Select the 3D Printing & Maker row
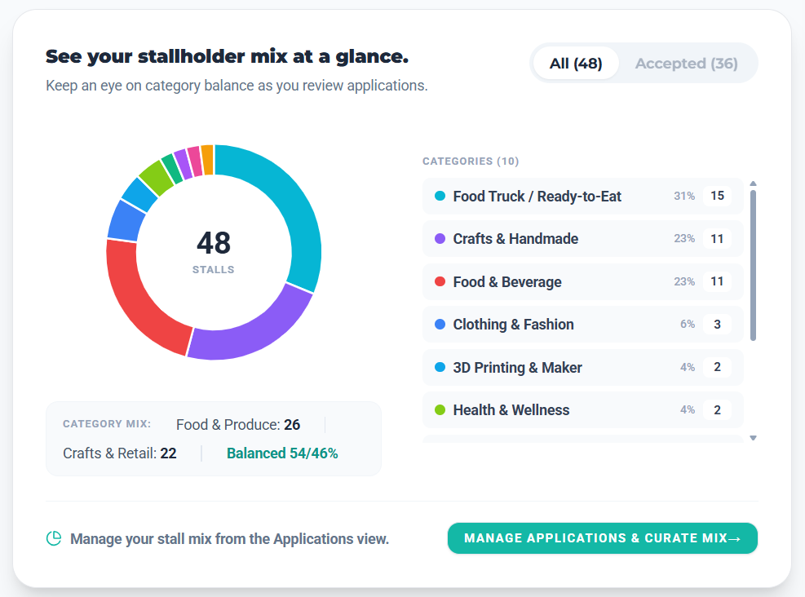 [582, 367]
